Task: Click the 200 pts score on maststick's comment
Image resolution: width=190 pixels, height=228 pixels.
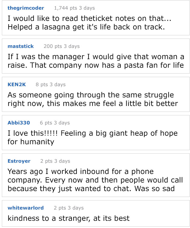Action: [x=53, y=46]
